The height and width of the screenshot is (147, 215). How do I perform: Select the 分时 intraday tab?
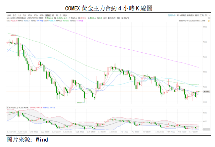click(9, 15)
